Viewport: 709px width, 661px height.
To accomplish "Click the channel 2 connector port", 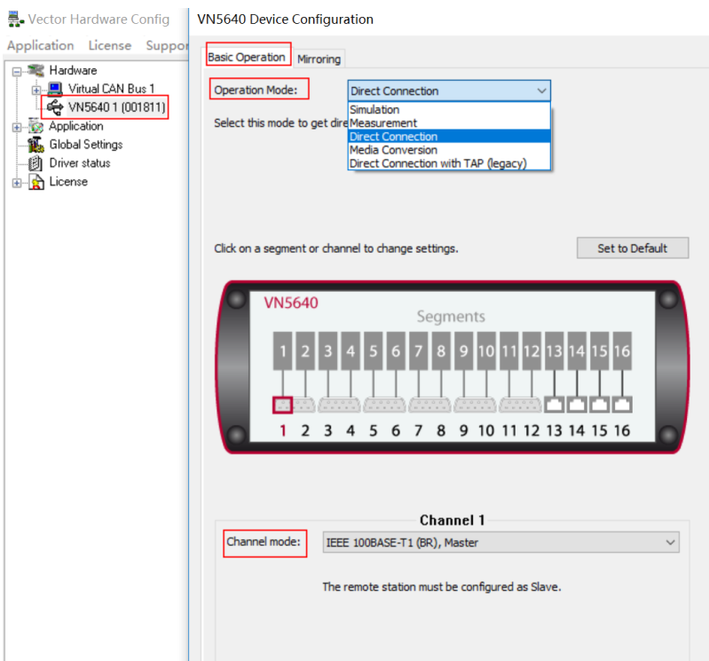I will coord(304,405).
